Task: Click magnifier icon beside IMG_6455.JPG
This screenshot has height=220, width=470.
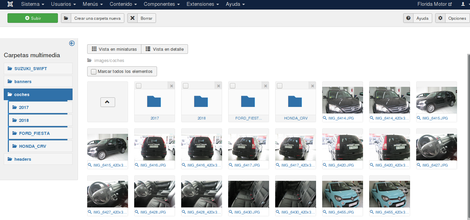Action: [325, 212]
